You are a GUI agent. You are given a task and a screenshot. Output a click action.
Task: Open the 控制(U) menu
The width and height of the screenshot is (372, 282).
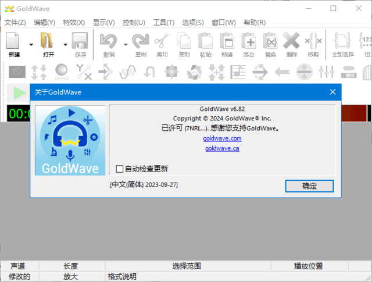[x=134, y=23]
